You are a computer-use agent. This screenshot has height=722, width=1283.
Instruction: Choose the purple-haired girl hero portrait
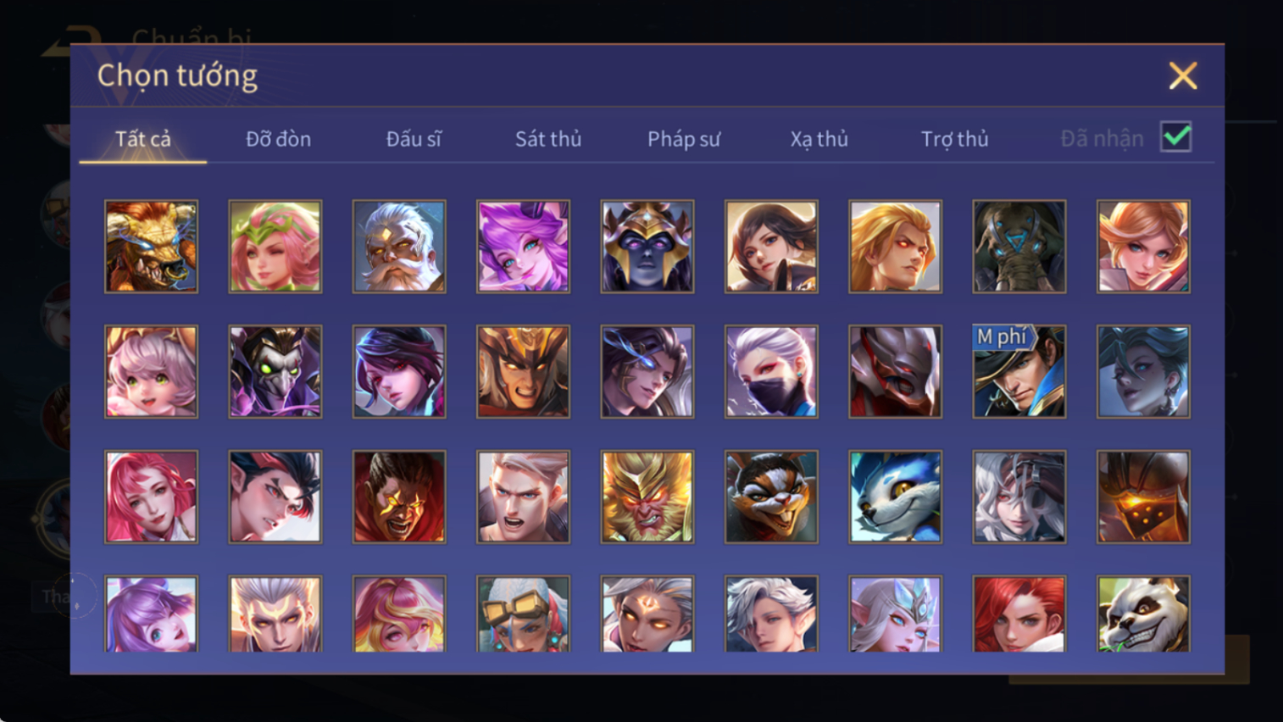pos(523,247)
